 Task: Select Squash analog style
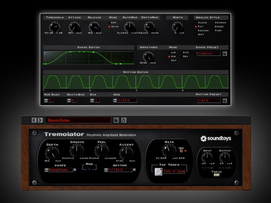coord(196,30)
